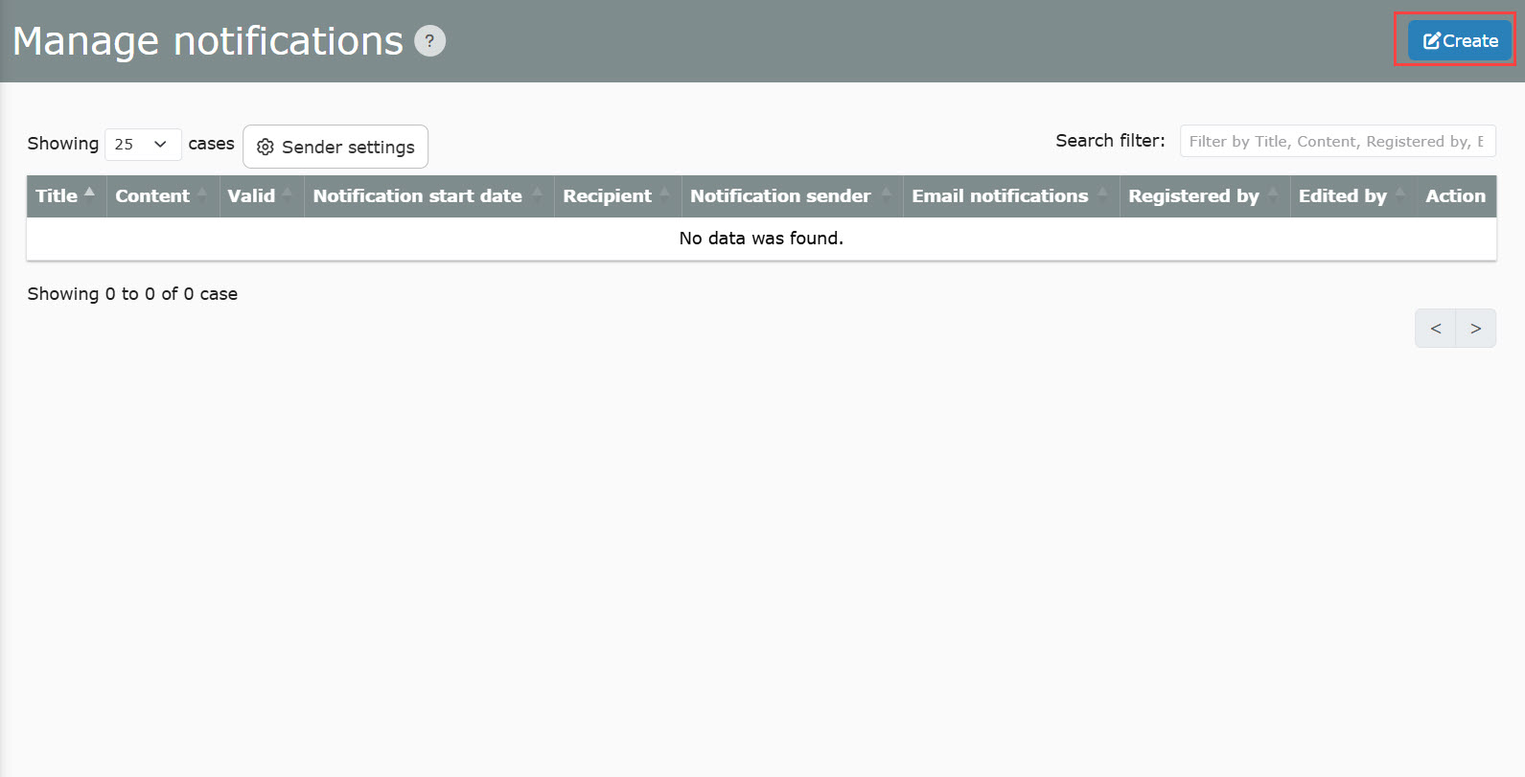1525x777 pixels.
Task: Go to previous page with < button
Action: (1435, 329)
